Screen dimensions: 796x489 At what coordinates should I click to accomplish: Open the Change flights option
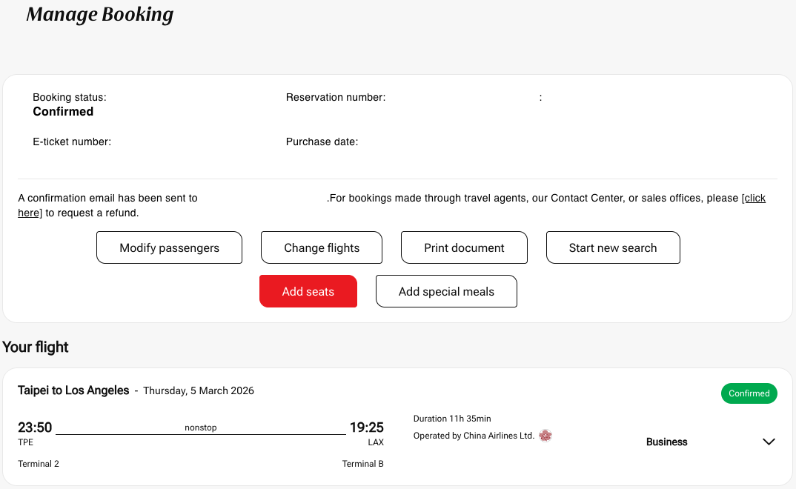tap(322, 247)
